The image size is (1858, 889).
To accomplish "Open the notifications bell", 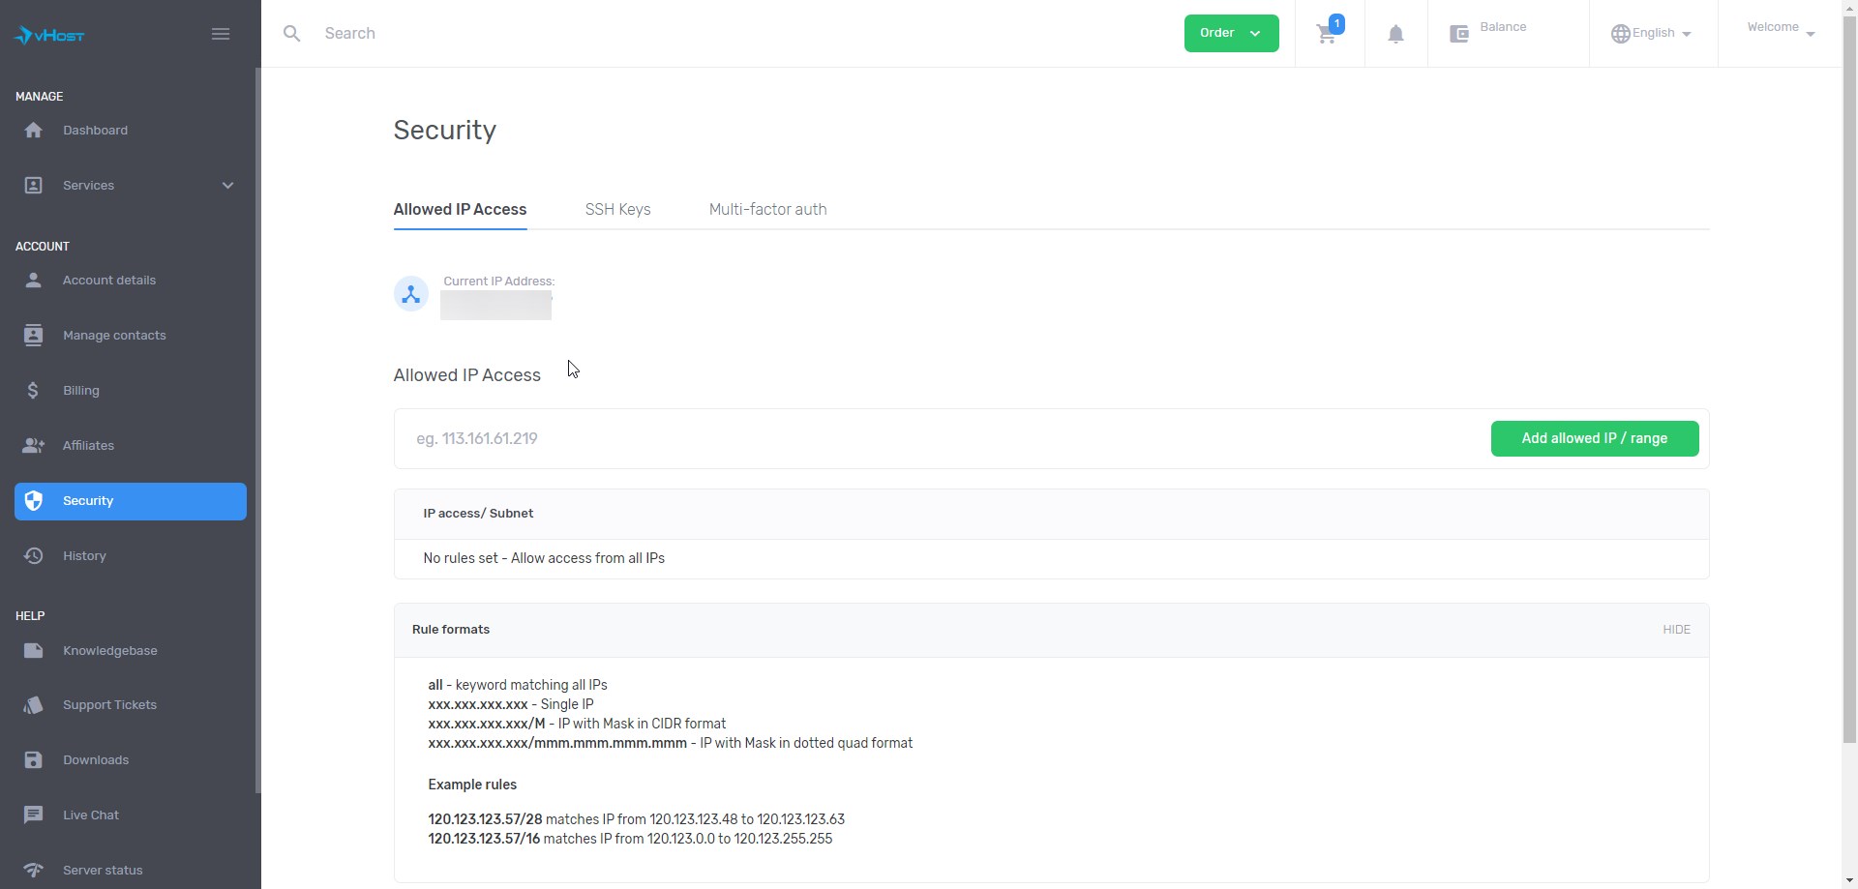I will 1395,35.
